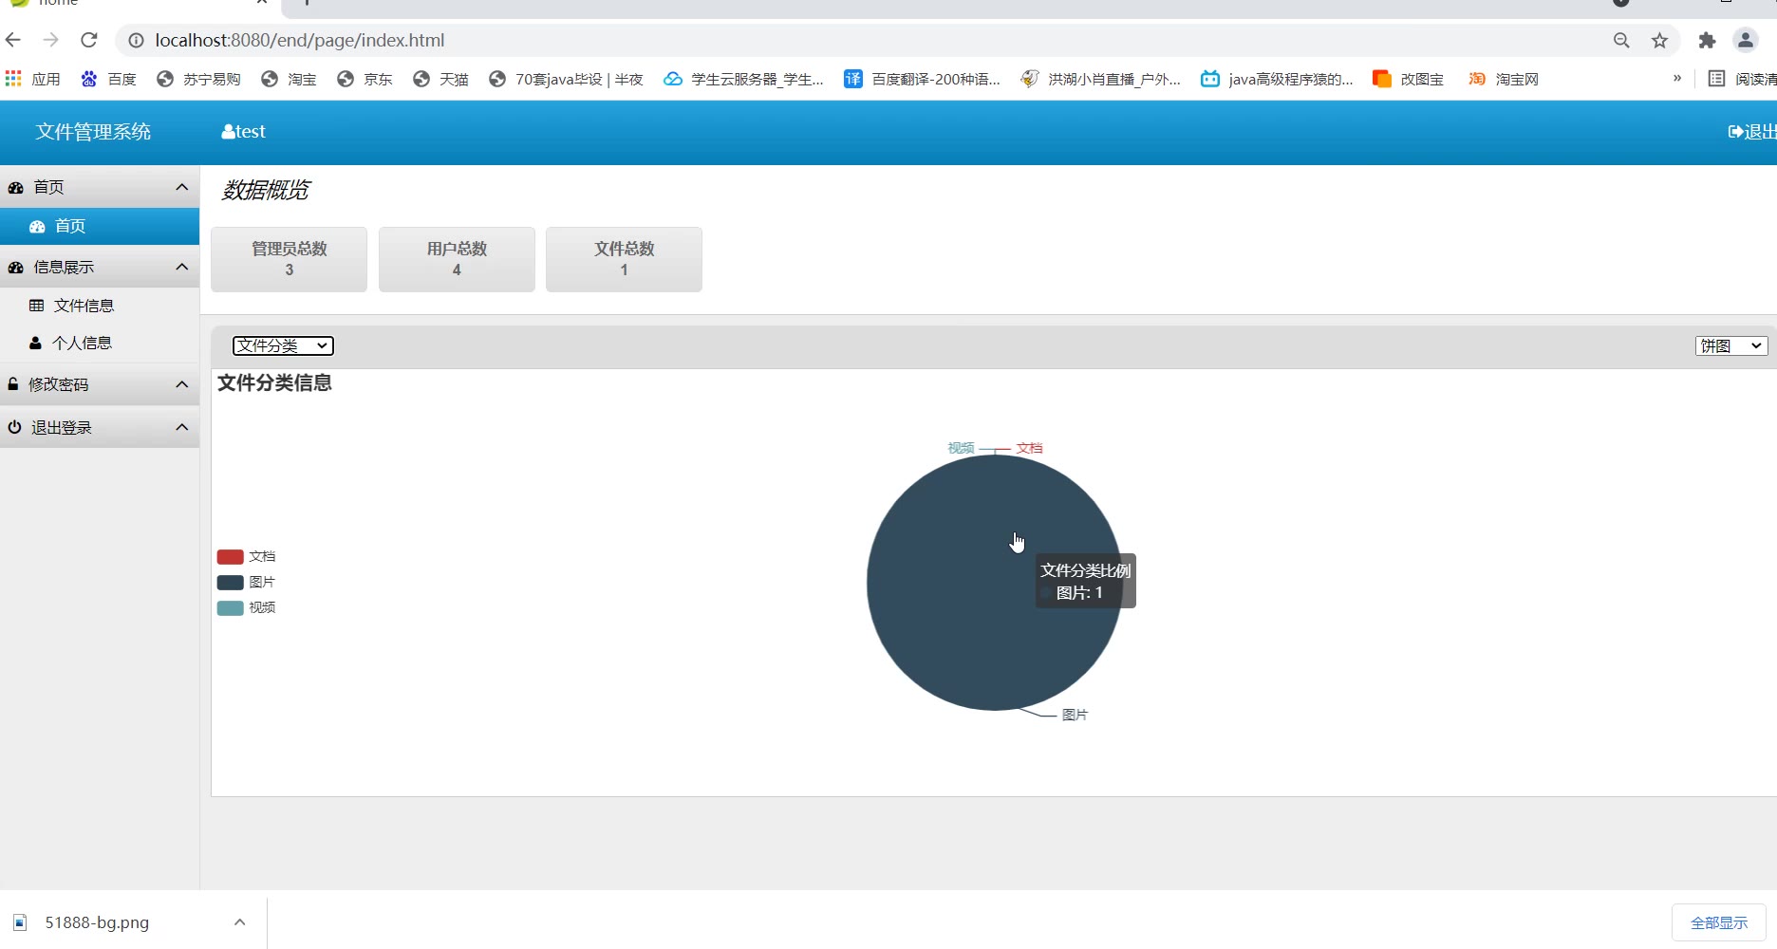Click the 信息展示 dashboard icon

(x=15, y=268)
